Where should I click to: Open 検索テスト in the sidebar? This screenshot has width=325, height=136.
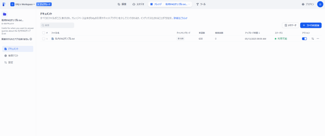pyautogui.click(x=18, y=56)
